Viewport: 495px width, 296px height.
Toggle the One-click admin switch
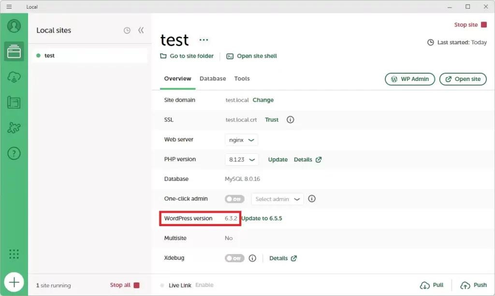(x=234, y=199)
